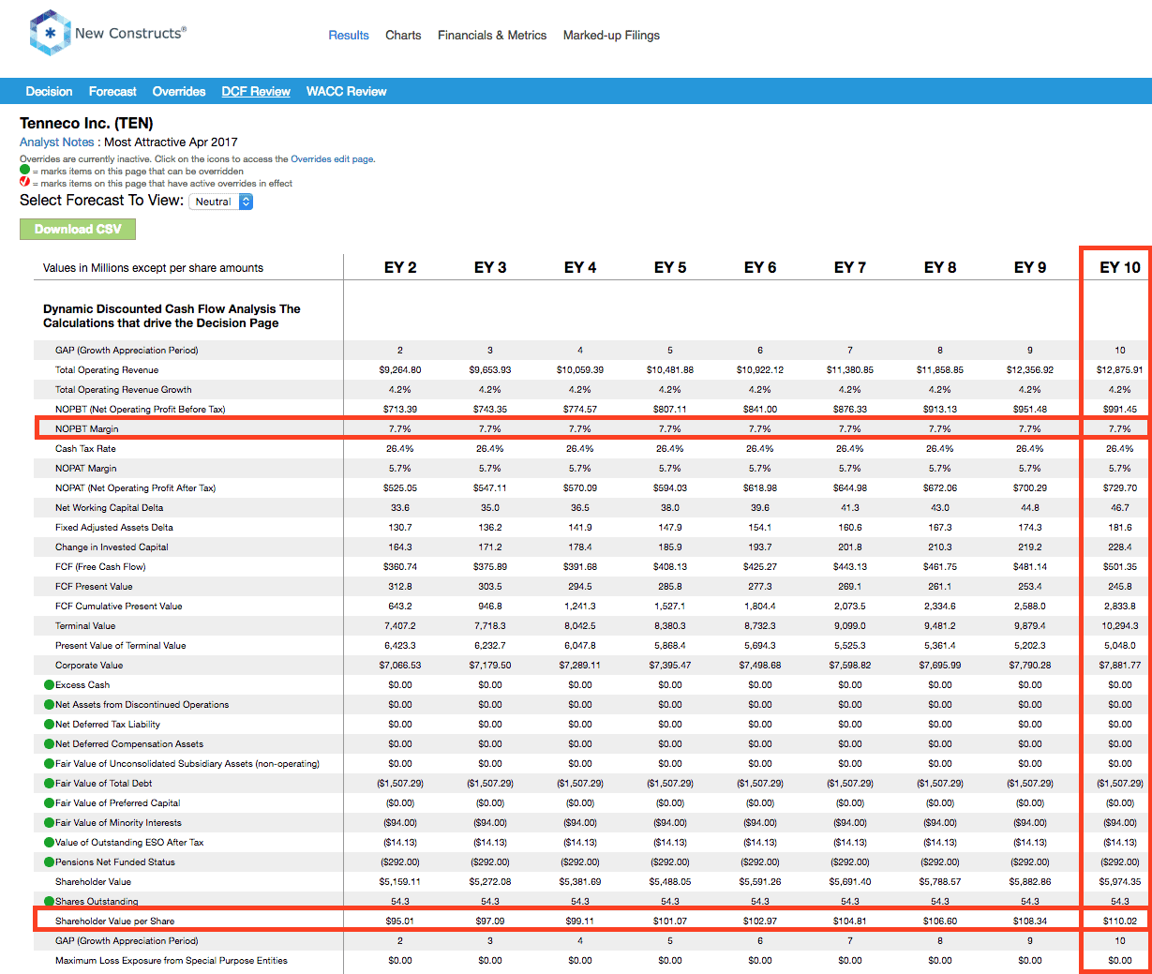The width and height of the screenshot is (1152, 974).
Task: Go to Marked-up Filings
Action: pos(611,36)
